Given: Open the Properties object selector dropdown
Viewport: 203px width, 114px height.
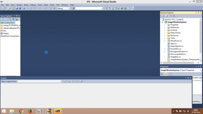Looking at the screenshot, I should tap(201, 70).
